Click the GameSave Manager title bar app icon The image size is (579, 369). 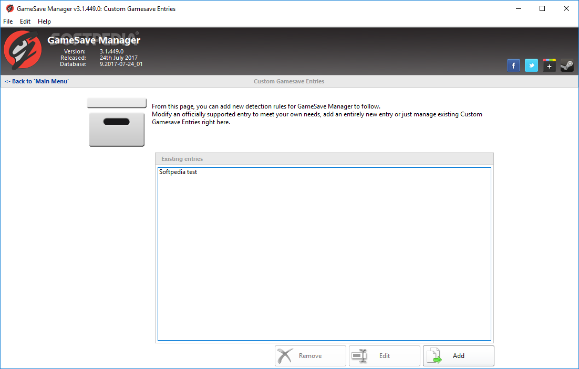click(x=10, y=8)
